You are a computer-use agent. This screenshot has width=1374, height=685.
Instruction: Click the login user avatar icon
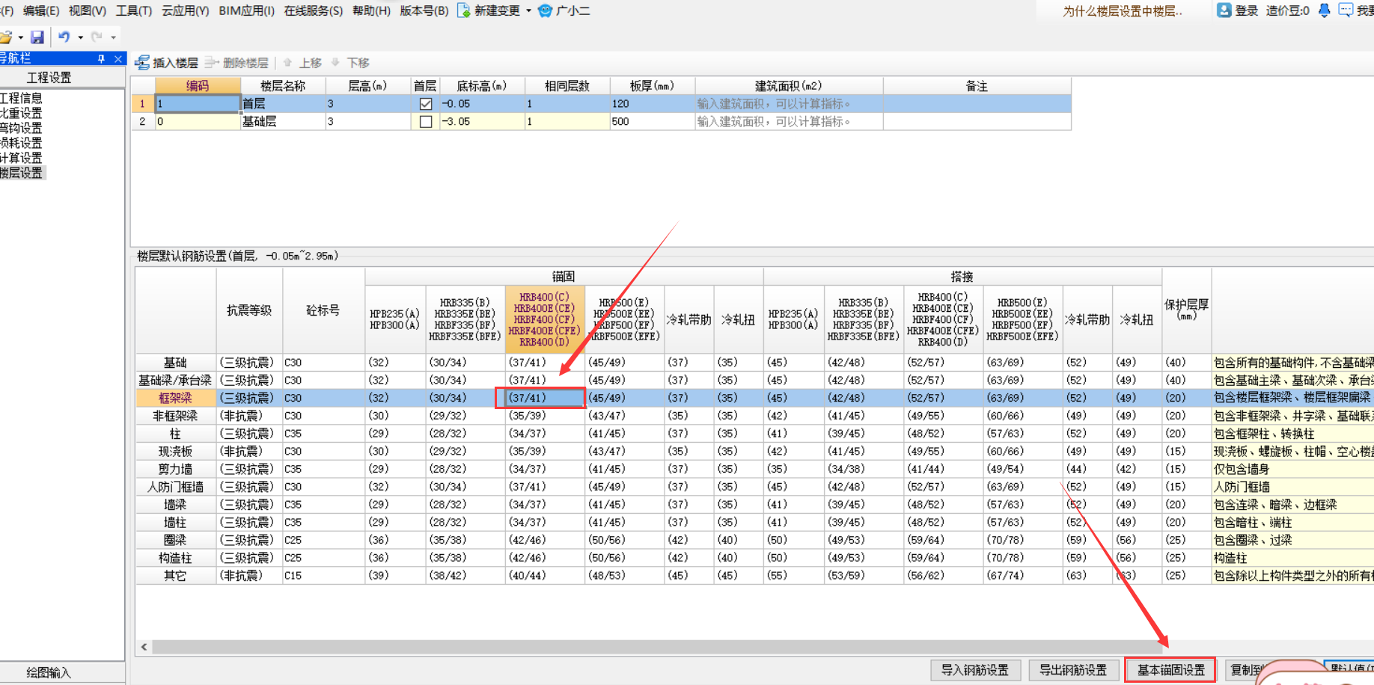point(1224,10)
